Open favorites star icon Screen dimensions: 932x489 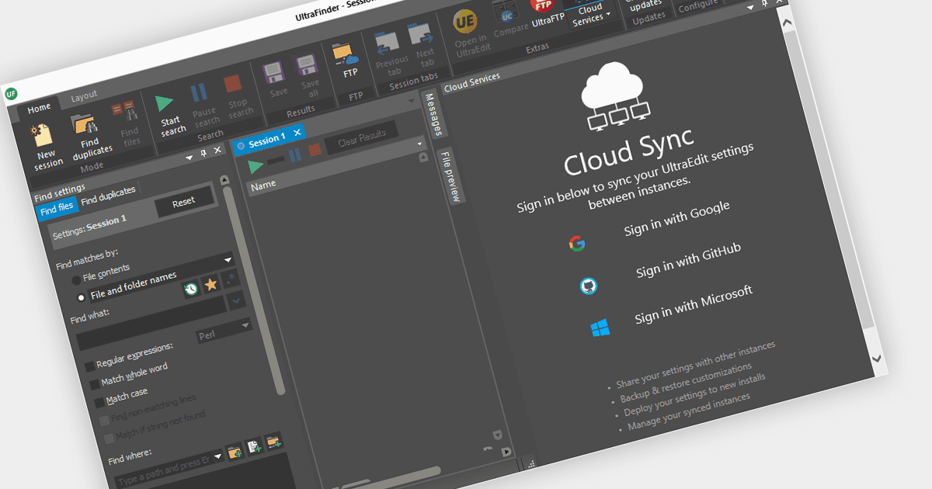[x=210, y=284]
